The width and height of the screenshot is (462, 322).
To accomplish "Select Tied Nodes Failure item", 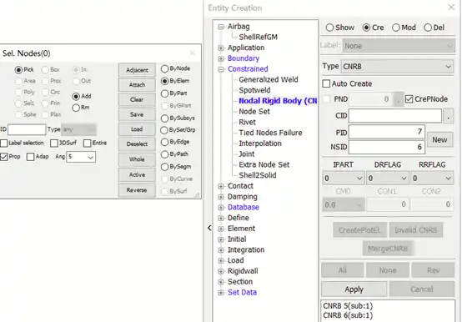I will [x=270, y=133].
